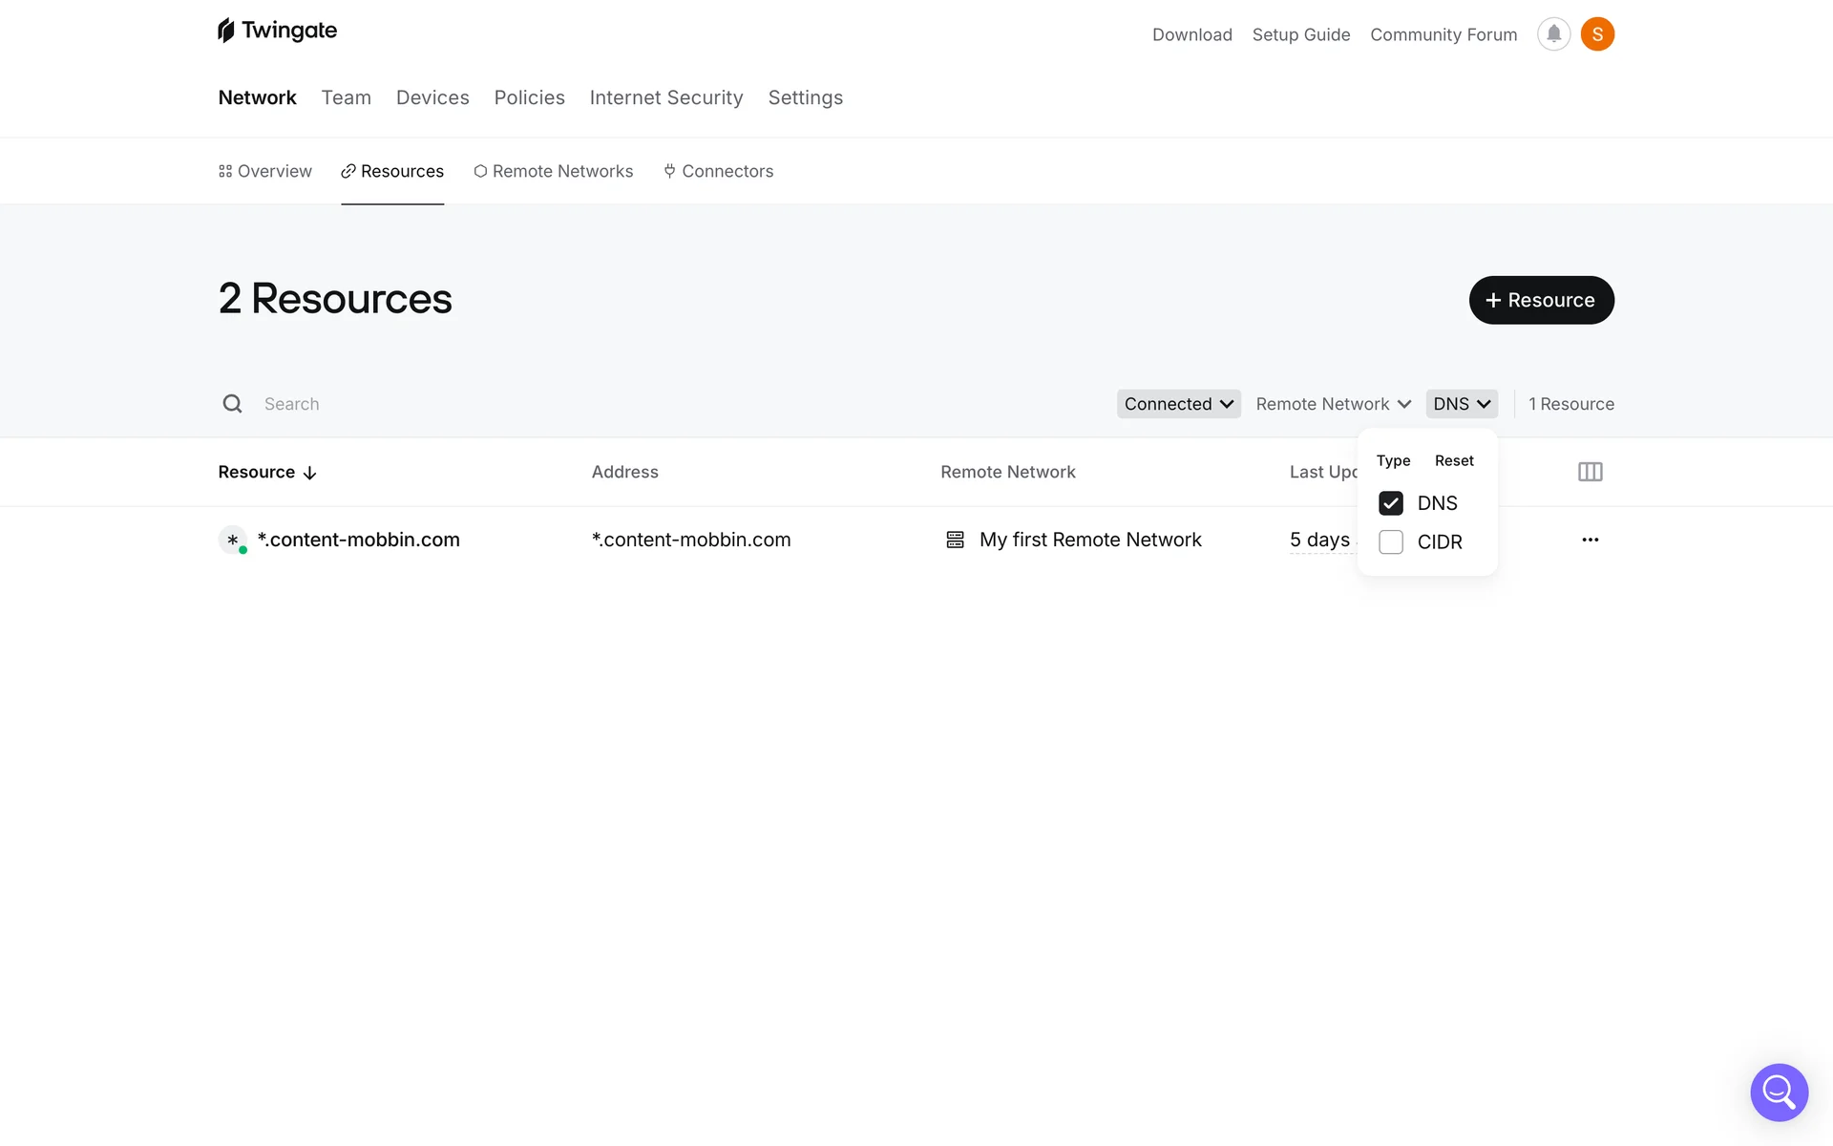Open the purple support chat bubble
Viewport: 1833px width, 1146px height.
(1779, 1092)
